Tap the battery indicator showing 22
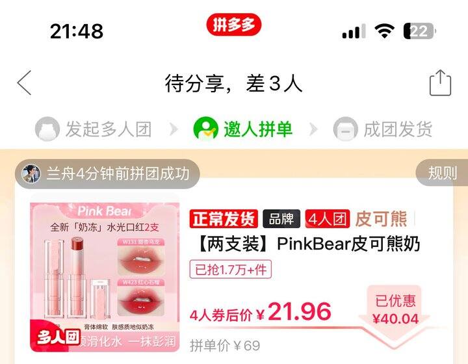Viewport: 468px width, 364px height. click(x=419, y=31)
